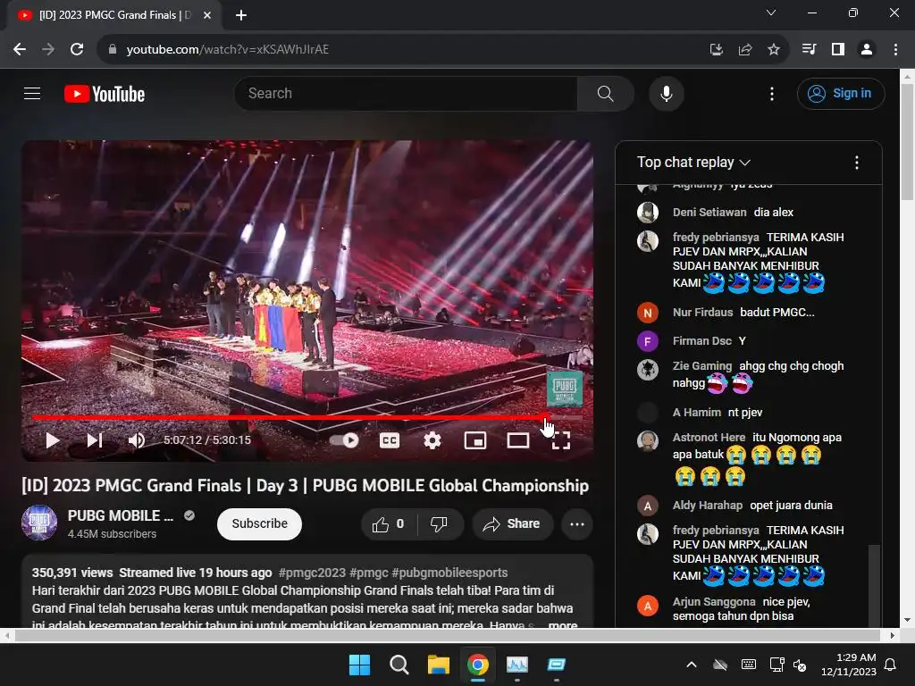Play the video

click(x=53, y=440)
